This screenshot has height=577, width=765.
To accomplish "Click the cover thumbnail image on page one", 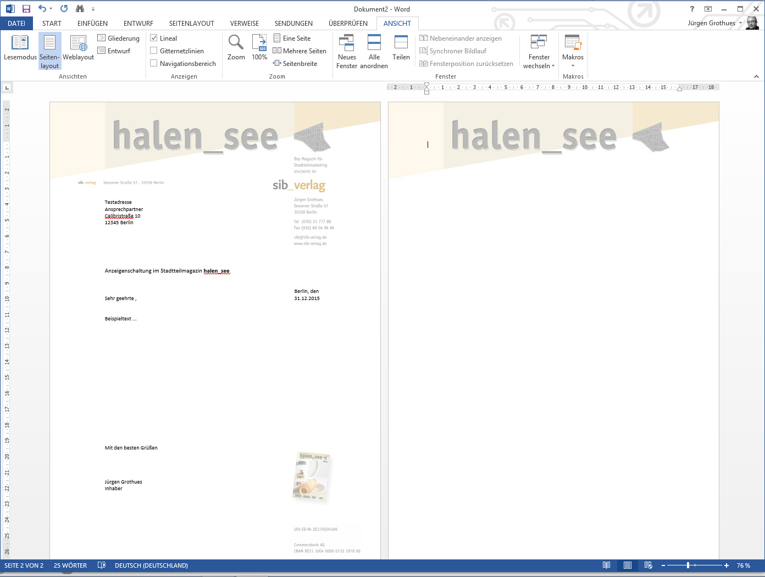I will click(x=313, y=476).
